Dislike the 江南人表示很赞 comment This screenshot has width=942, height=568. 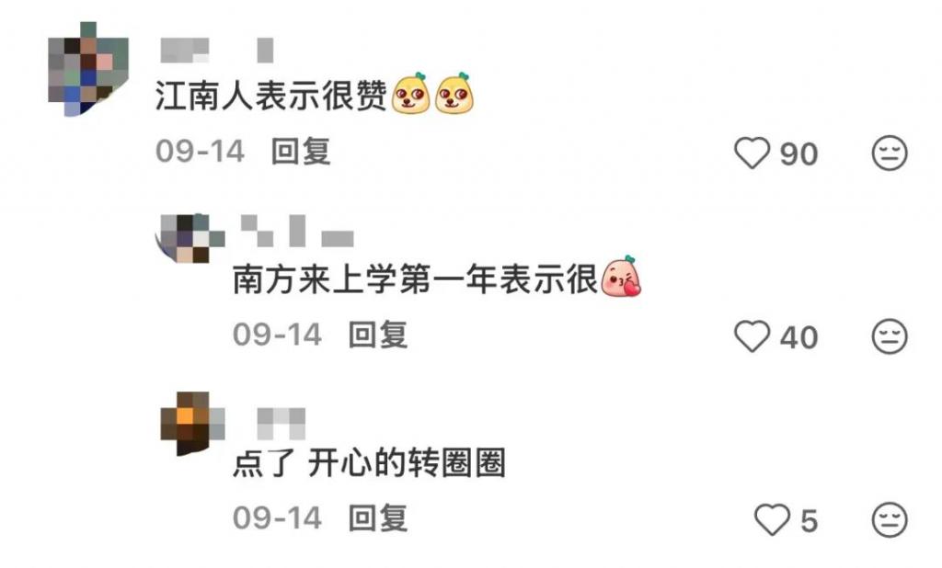click(890, 153)
